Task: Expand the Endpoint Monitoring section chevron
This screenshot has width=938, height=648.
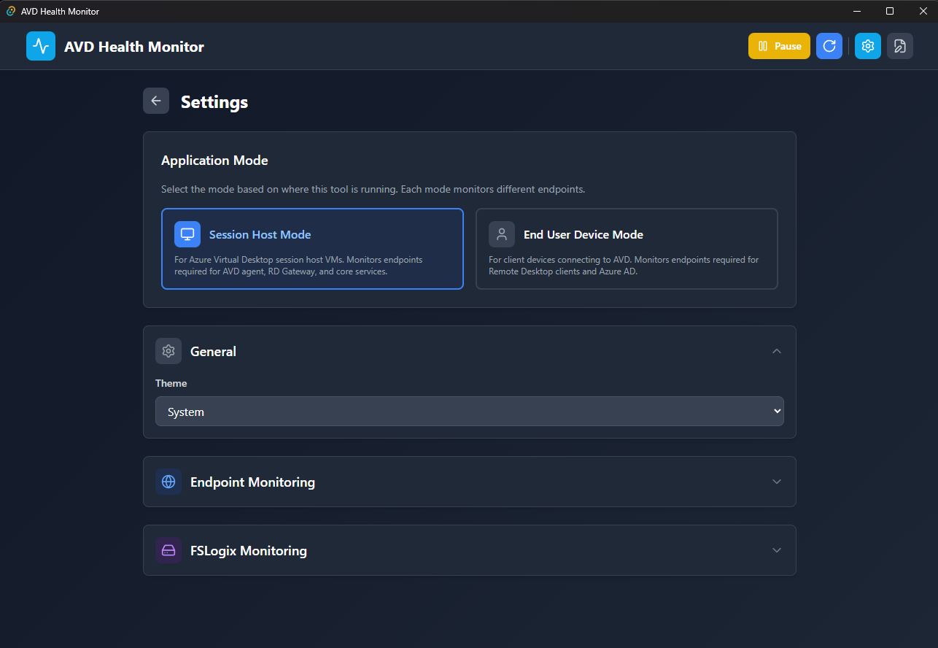Action: [x=776, y=482]
